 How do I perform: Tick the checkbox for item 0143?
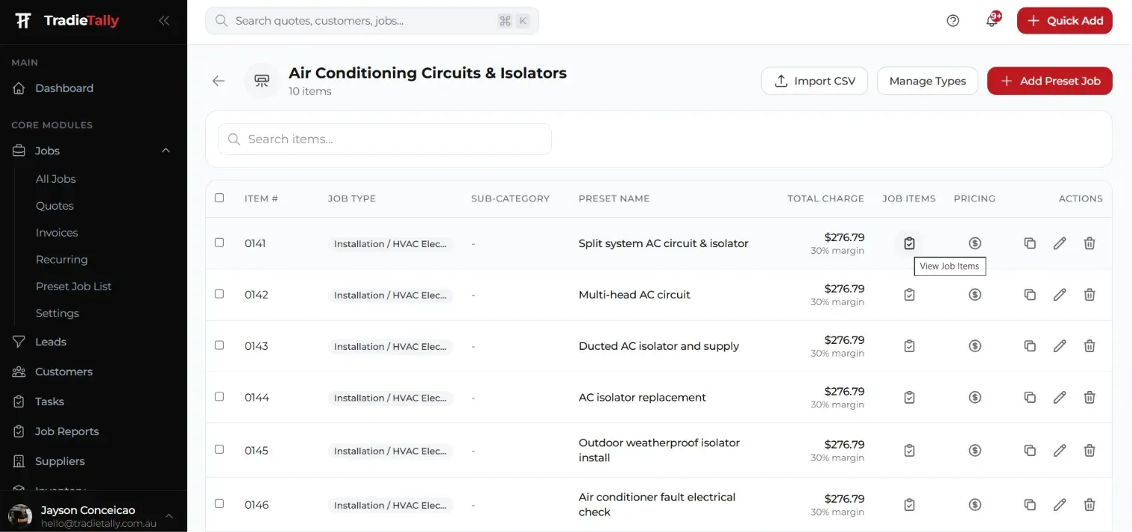pyautogui.click(x=219, y=345)
